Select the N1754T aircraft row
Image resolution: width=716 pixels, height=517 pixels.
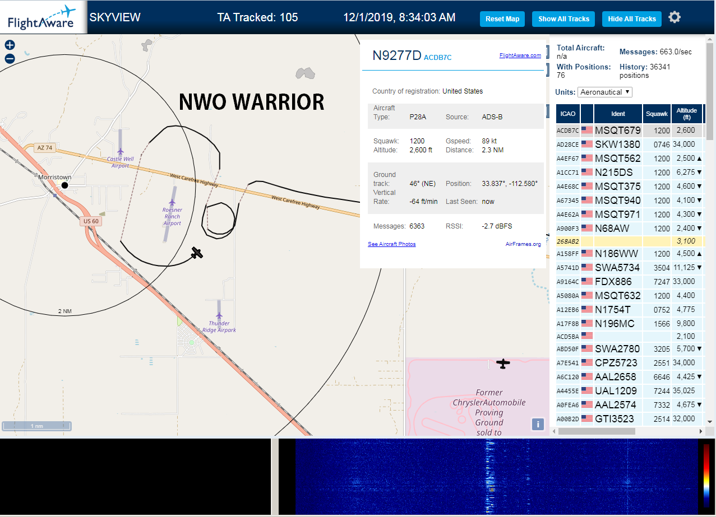tap(629, 310)
